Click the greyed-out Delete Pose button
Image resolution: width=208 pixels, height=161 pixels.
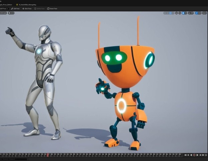[39, 9]
